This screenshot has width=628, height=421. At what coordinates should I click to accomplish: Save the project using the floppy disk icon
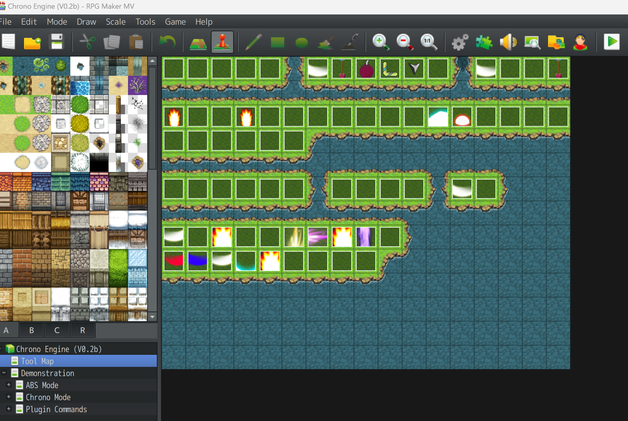(56, 42)
